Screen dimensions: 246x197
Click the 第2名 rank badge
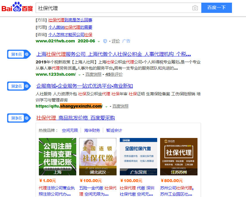19,86
